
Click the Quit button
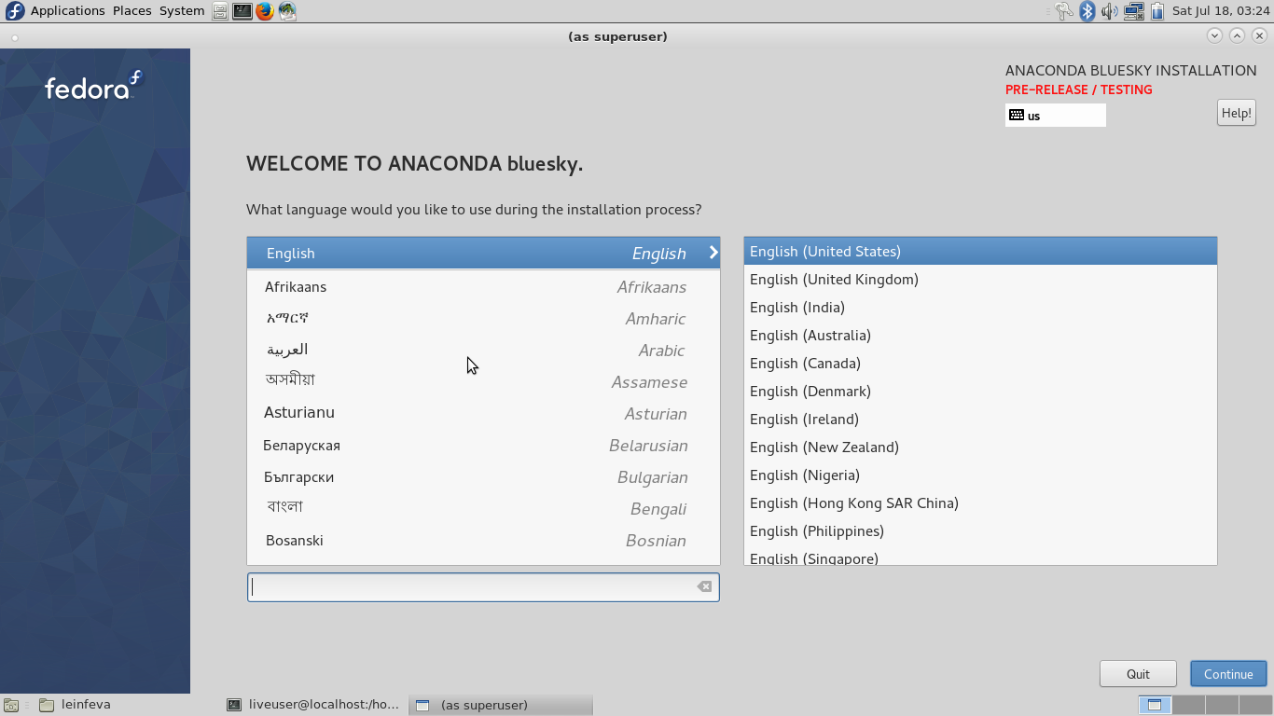[x=1138, y=674]
